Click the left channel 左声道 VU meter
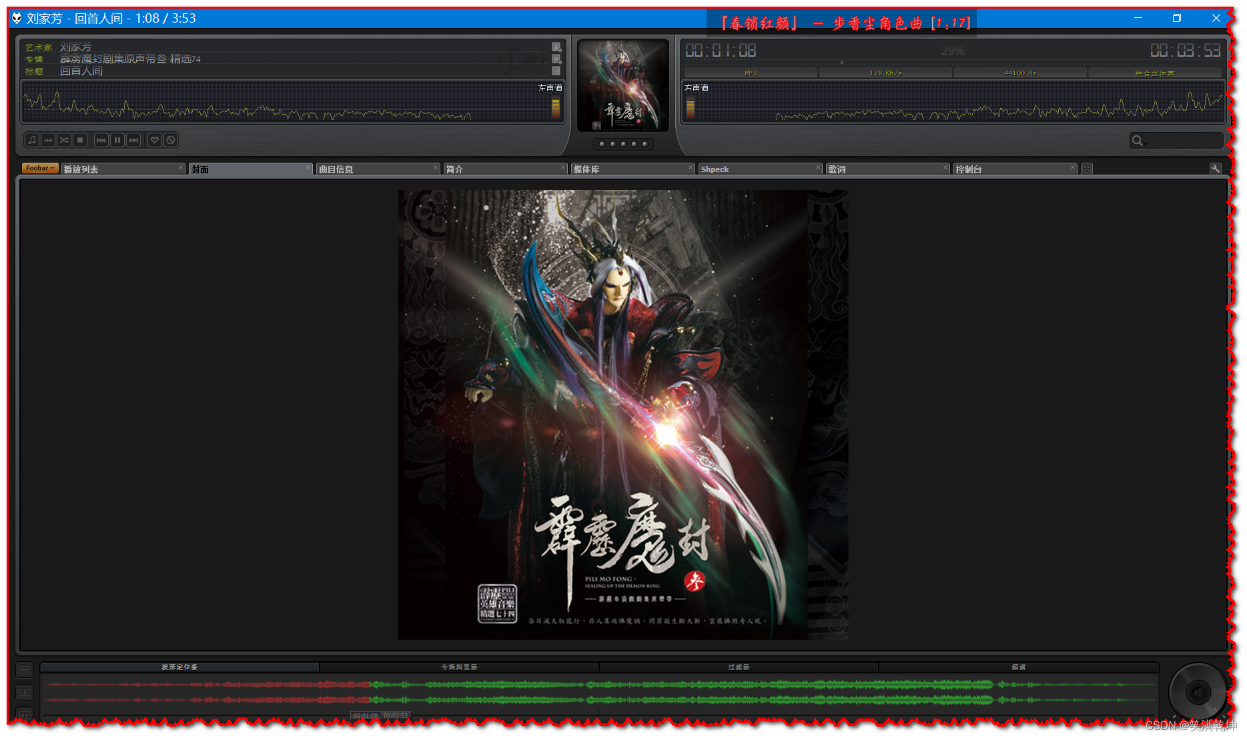This screenshot has width=1247, height=738. [555, 109]
